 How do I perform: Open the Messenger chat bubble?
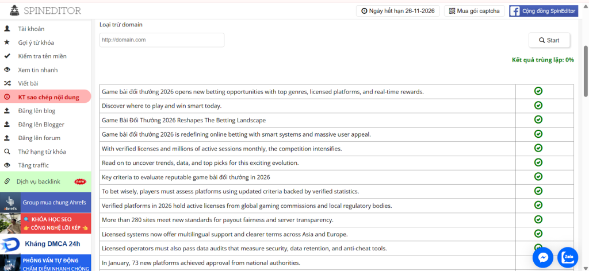pos(542,257)
